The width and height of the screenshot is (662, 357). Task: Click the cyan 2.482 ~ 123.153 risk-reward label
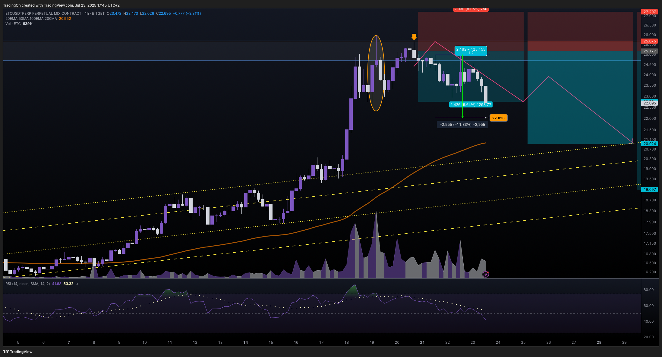point(471,51)
